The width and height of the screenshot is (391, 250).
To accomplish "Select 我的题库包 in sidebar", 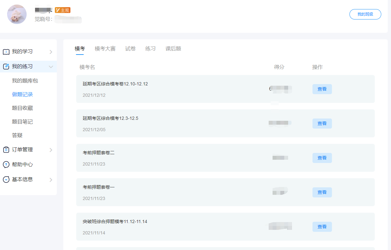I will click(25, 81).
